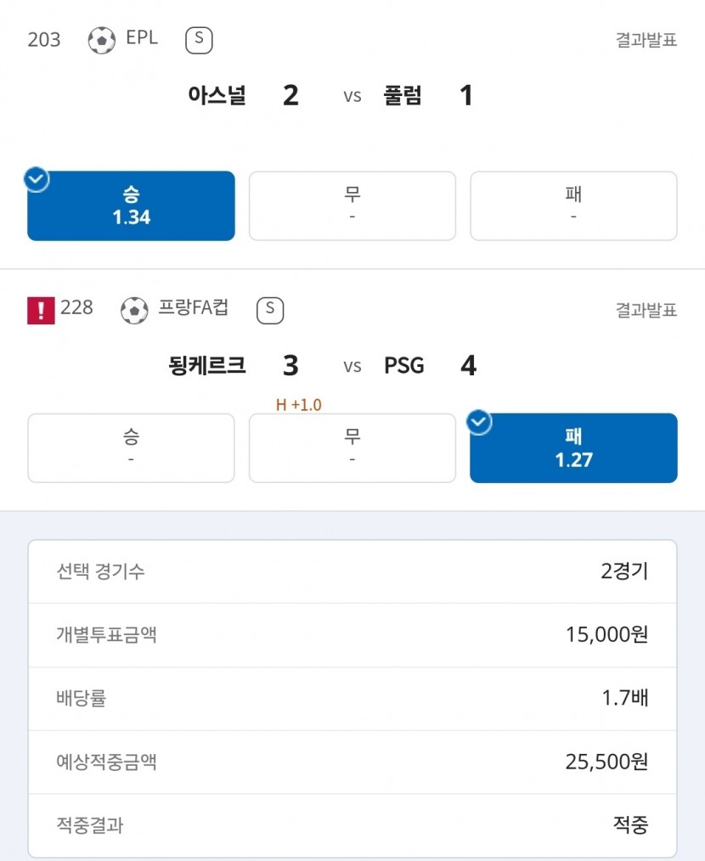Screen dimensions: 705x861
Task: Select 패 option for 아스널 vs 풀럼
Action: [x=573, y=206]
